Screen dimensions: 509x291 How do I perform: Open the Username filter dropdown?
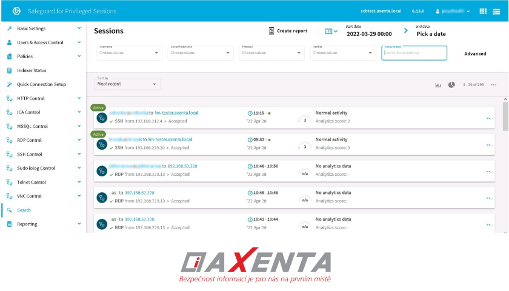point(129,53)
